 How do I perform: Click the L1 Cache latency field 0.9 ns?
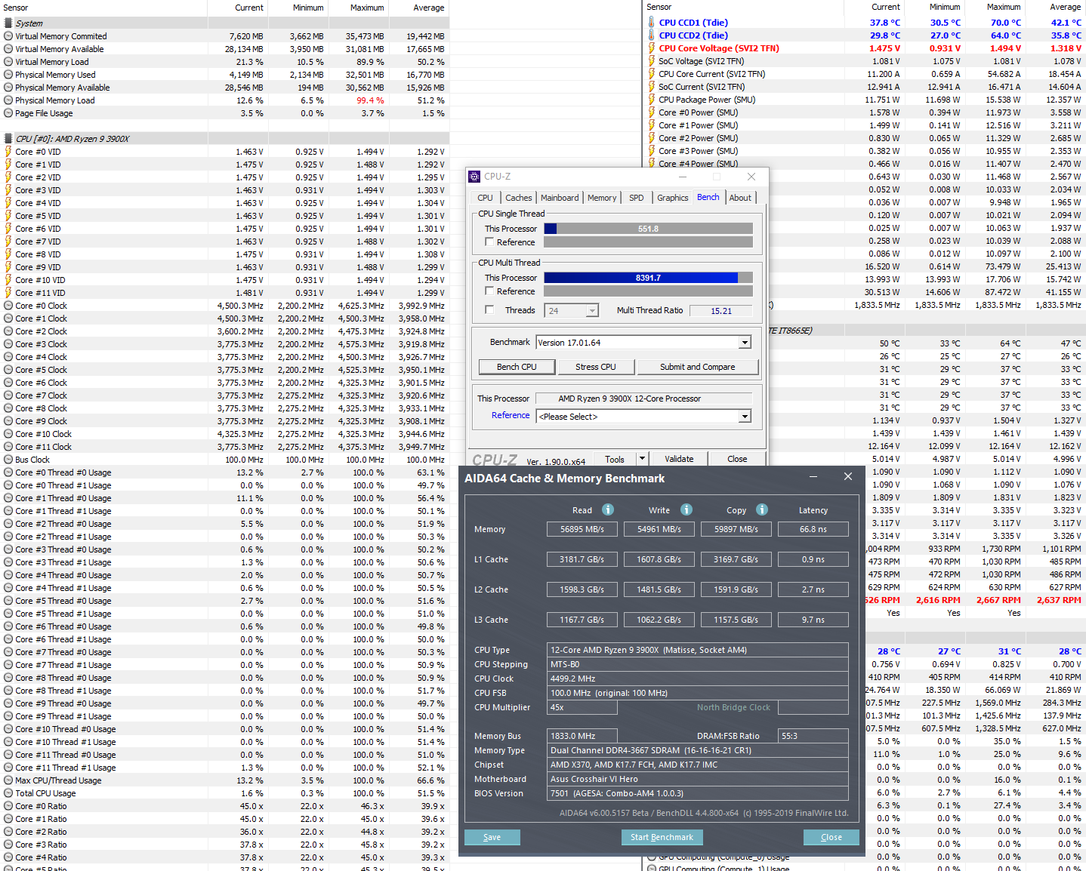pyautogui.click(x=813, y=559)
